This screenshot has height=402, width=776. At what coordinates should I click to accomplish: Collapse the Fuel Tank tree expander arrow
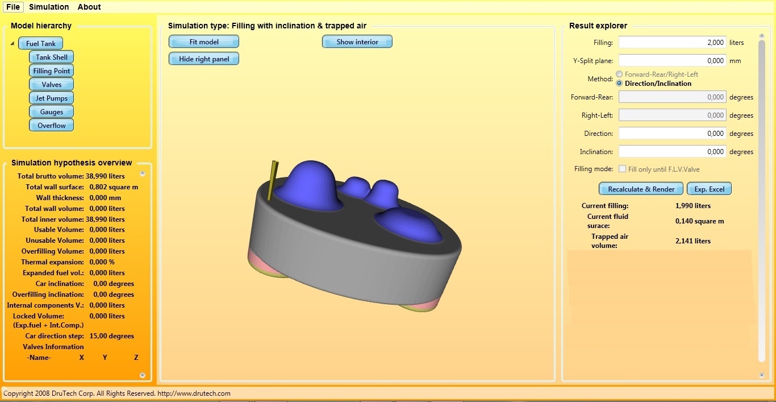tap(12, 44)
